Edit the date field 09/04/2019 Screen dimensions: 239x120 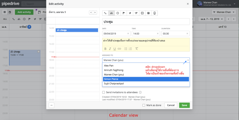[x=116, y=34]
